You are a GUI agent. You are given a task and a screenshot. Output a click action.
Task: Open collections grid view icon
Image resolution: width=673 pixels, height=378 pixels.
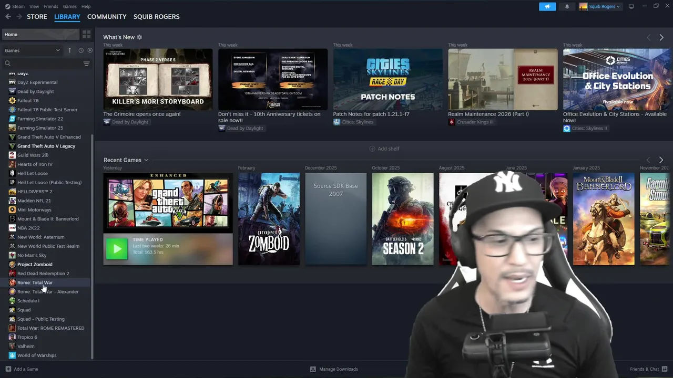[x=86, y=34]
